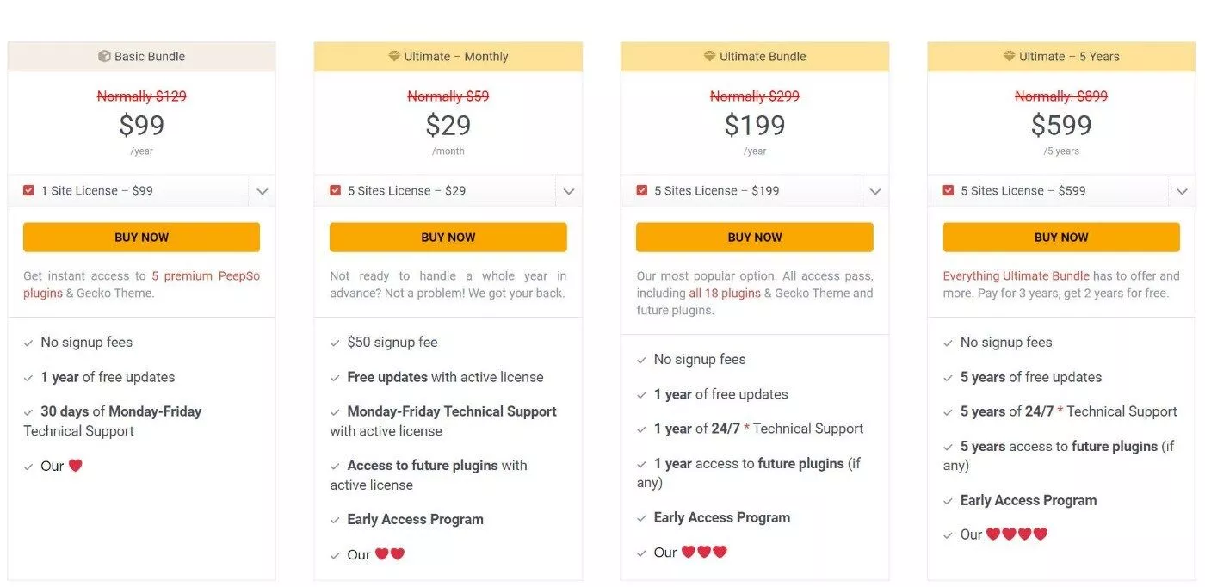This screenshot has height=587, width=1205.
Task: Toggle the 5 Sites License – $199 checkbox
Action: tap(642, 190)
